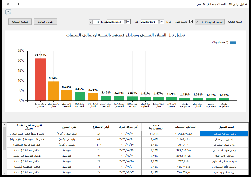Open calendar icon in the إلى date field

[x=125, y=22]
